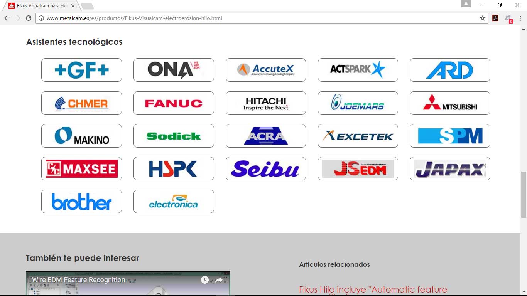527x296 pixels.
Task: Open the Hitachi Inspire the Next logo
Action: click(266, 103)
